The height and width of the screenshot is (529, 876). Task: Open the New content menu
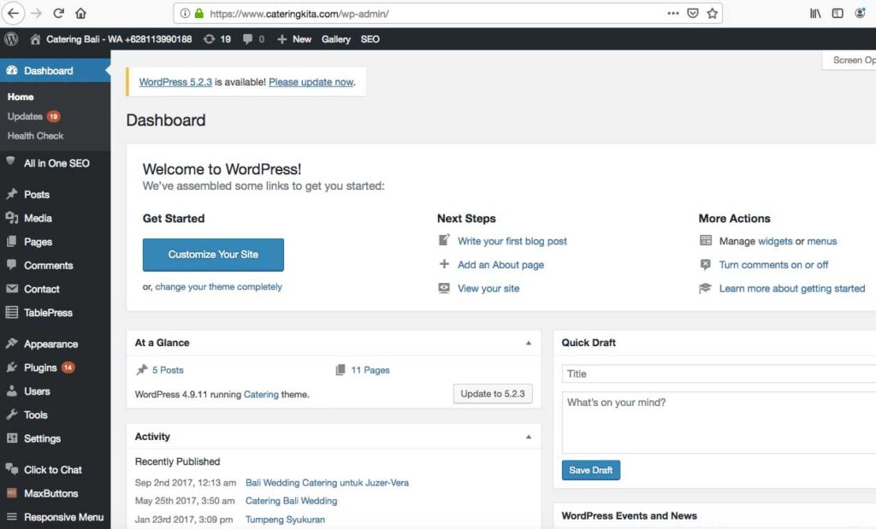click(x=294, y=39)
